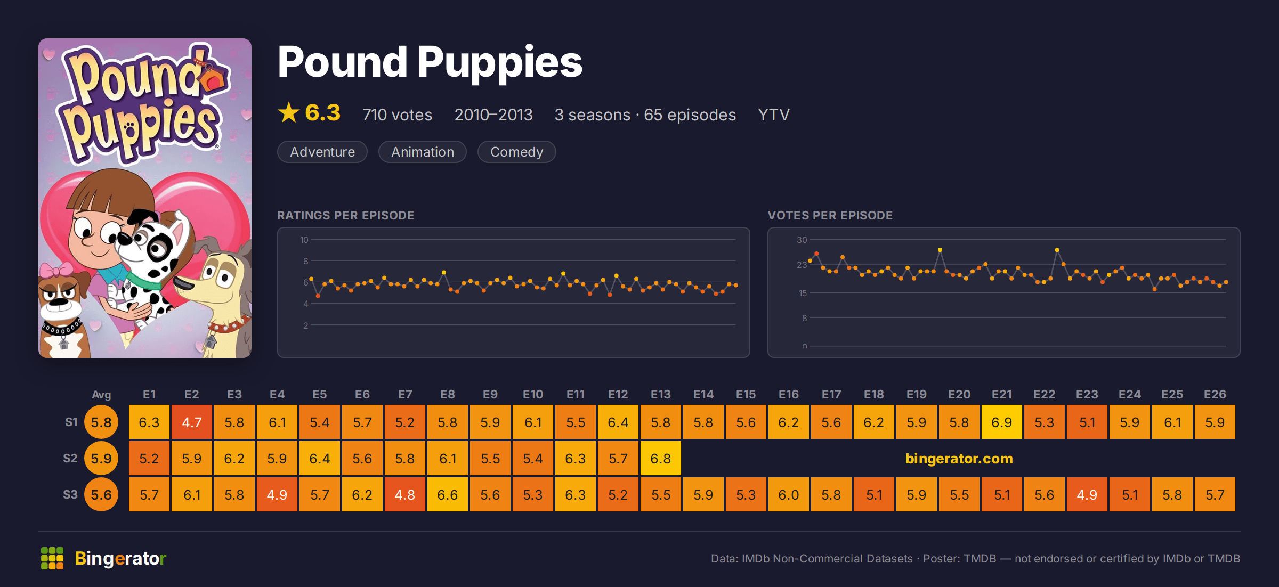Select the Animation genre tag

[423, 152]
